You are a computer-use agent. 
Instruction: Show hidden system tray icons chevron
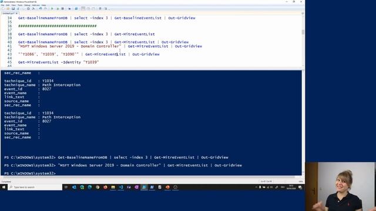click(x=256, y=187)
